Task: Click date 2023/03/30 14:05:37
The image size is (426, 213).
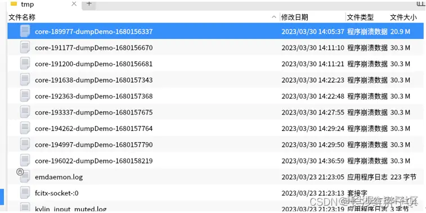Action: click(313, 31)
